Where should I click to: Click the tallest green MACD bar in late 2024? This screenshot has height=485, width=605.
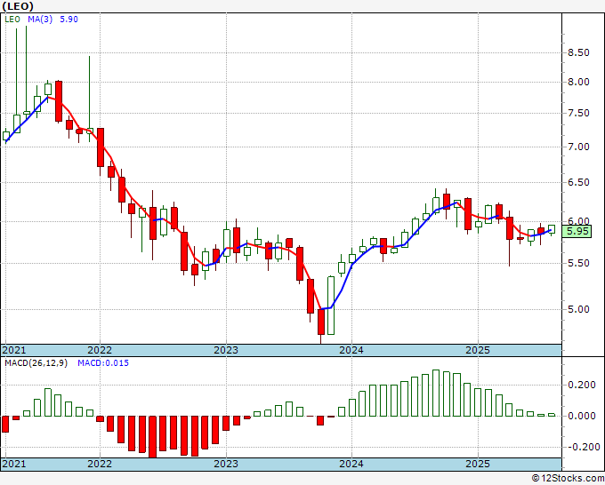tap(436, 393)
